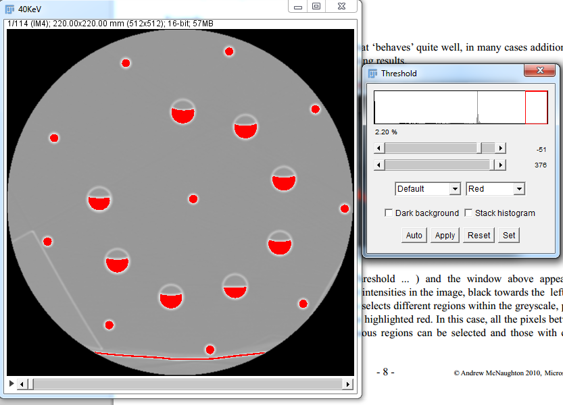Toggle the Stack histogram checkbox
The width and height of the screenshot is (563, 405).
(x=469, y=213)
